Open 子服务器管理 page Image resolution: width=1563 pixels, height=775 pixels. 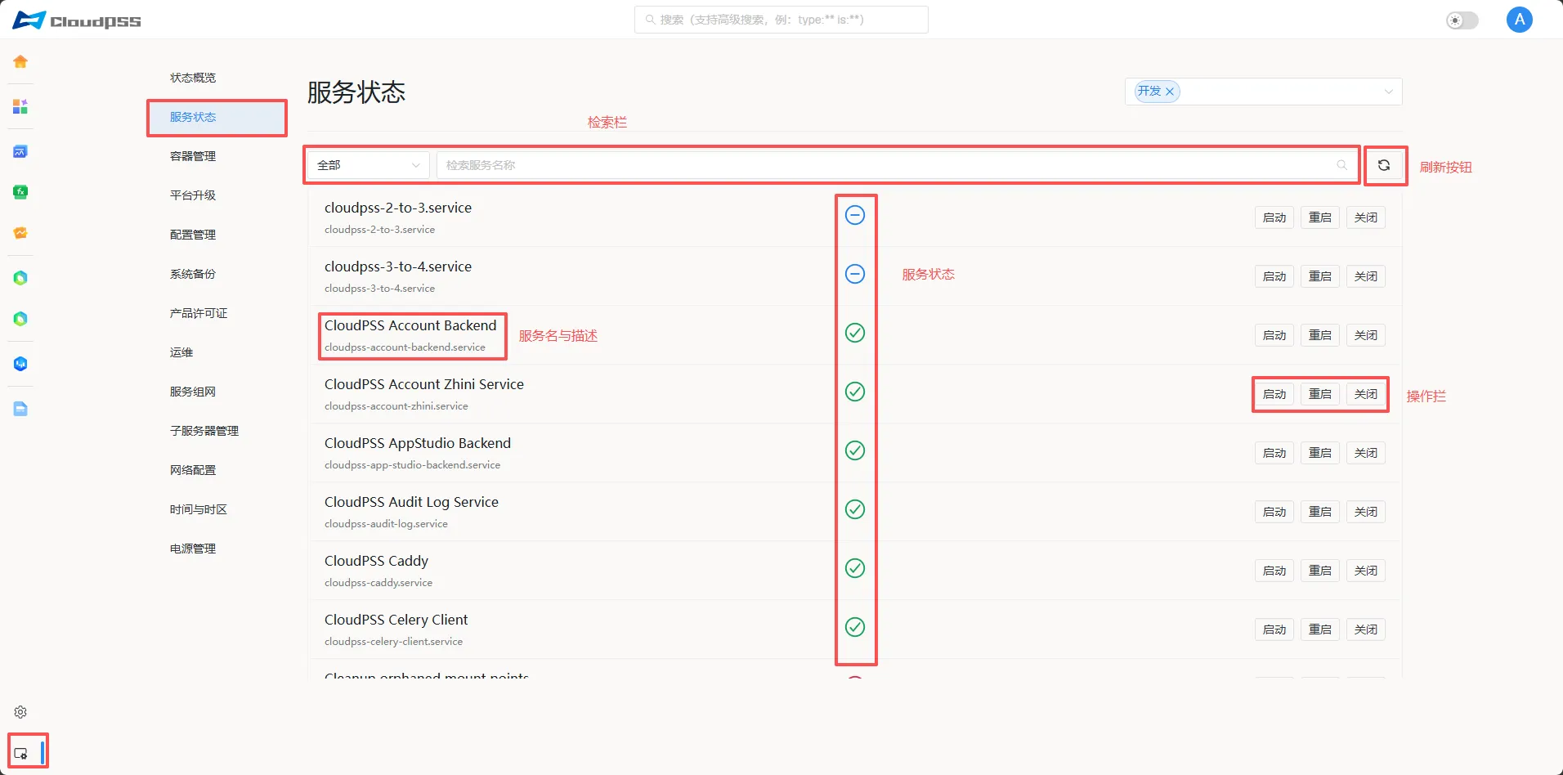pos(204,431)
